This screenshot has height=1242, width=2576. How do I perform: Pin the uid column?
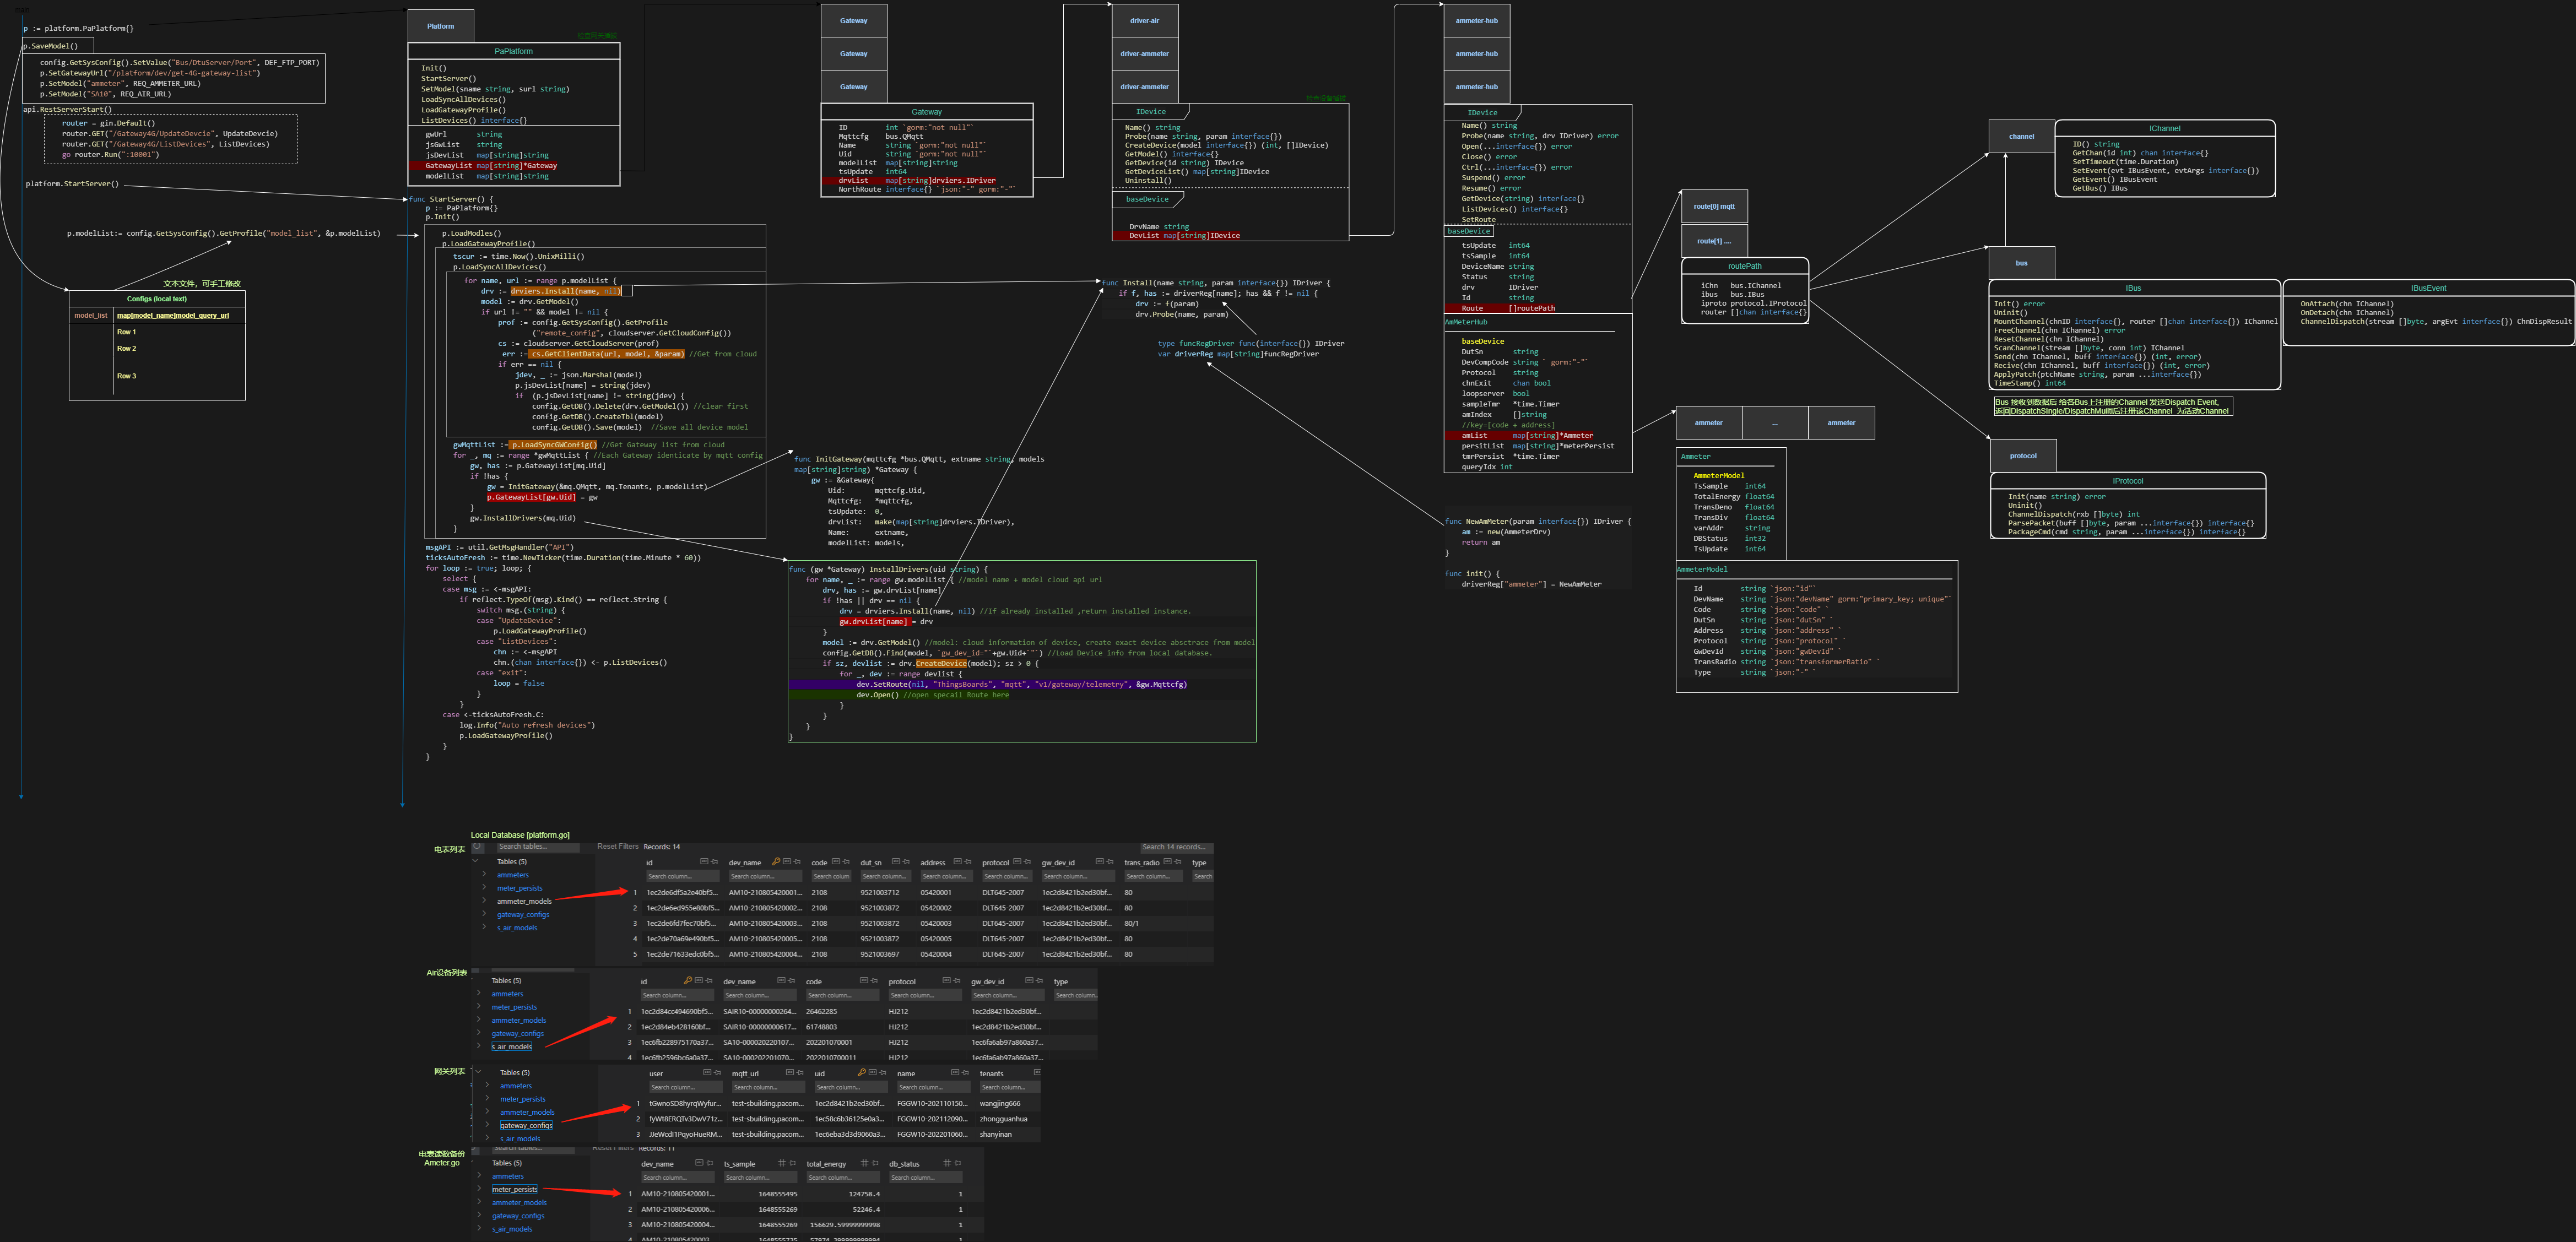click(x=883, y=1073)
